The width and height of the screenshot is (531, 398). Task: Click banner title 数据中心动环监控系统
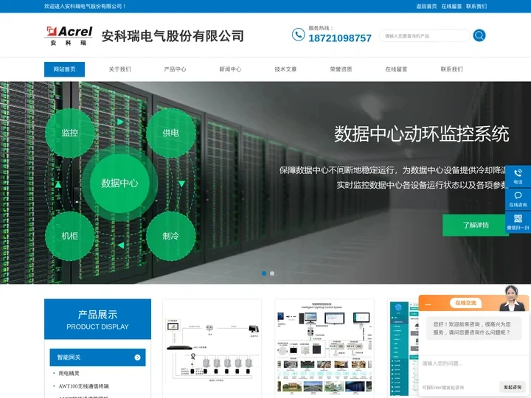[422, 133]
